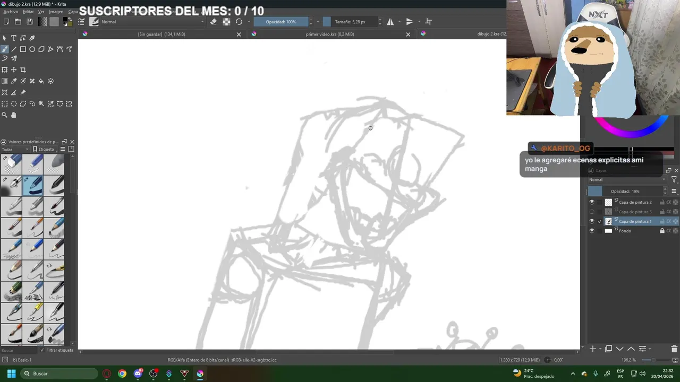
Task: Open the layer panel options menu
Action: point(674,191)
